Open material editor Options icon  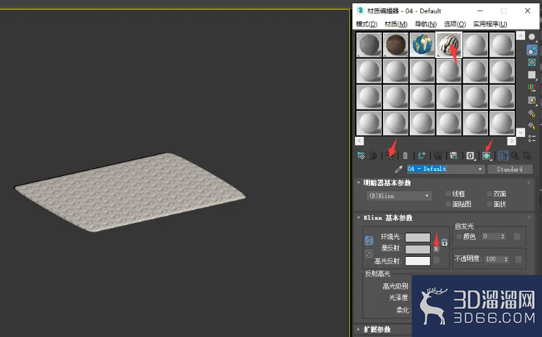point(532,113)
